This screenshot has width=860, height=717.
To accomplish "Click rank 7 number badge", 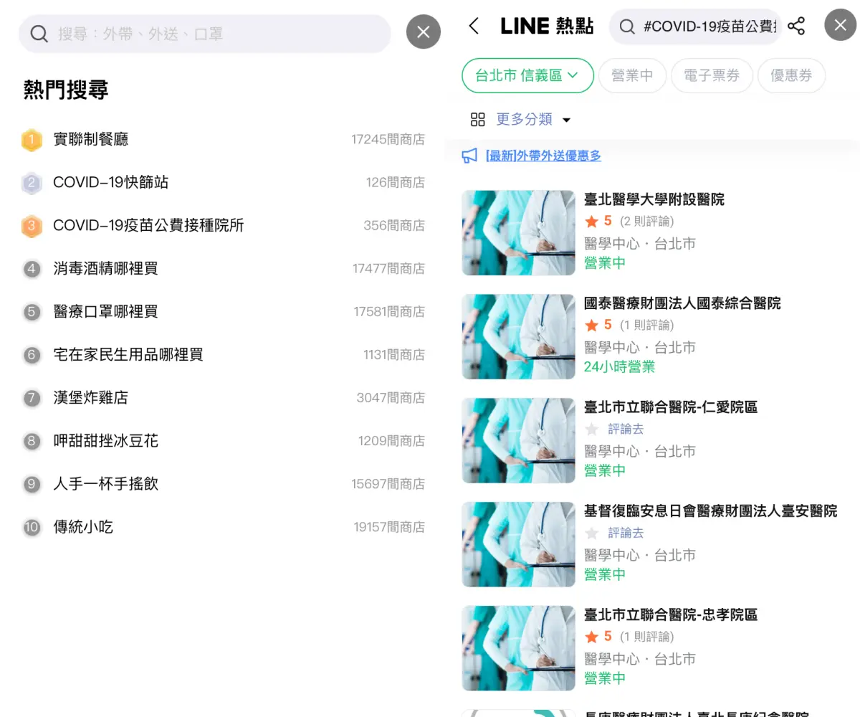I will coord(32,398).
